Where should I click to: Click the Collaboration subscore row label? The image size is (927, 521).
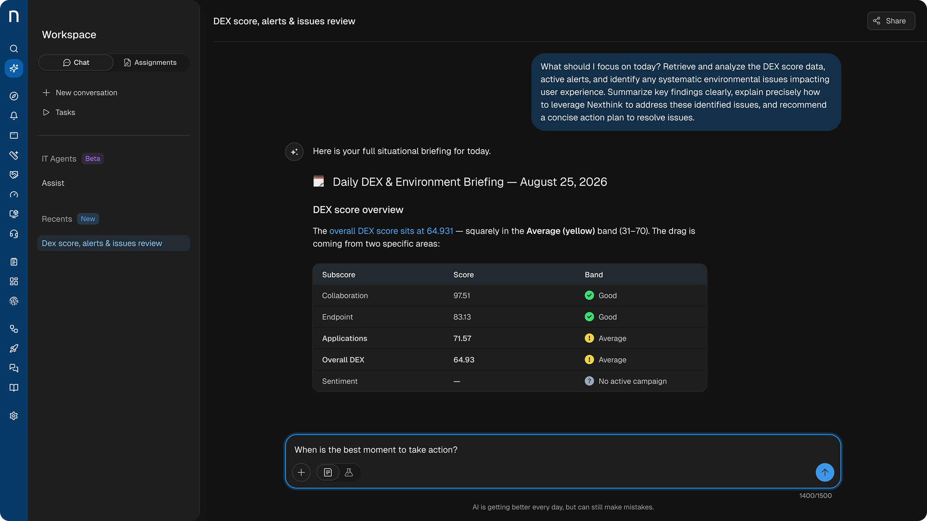[345, 296]
